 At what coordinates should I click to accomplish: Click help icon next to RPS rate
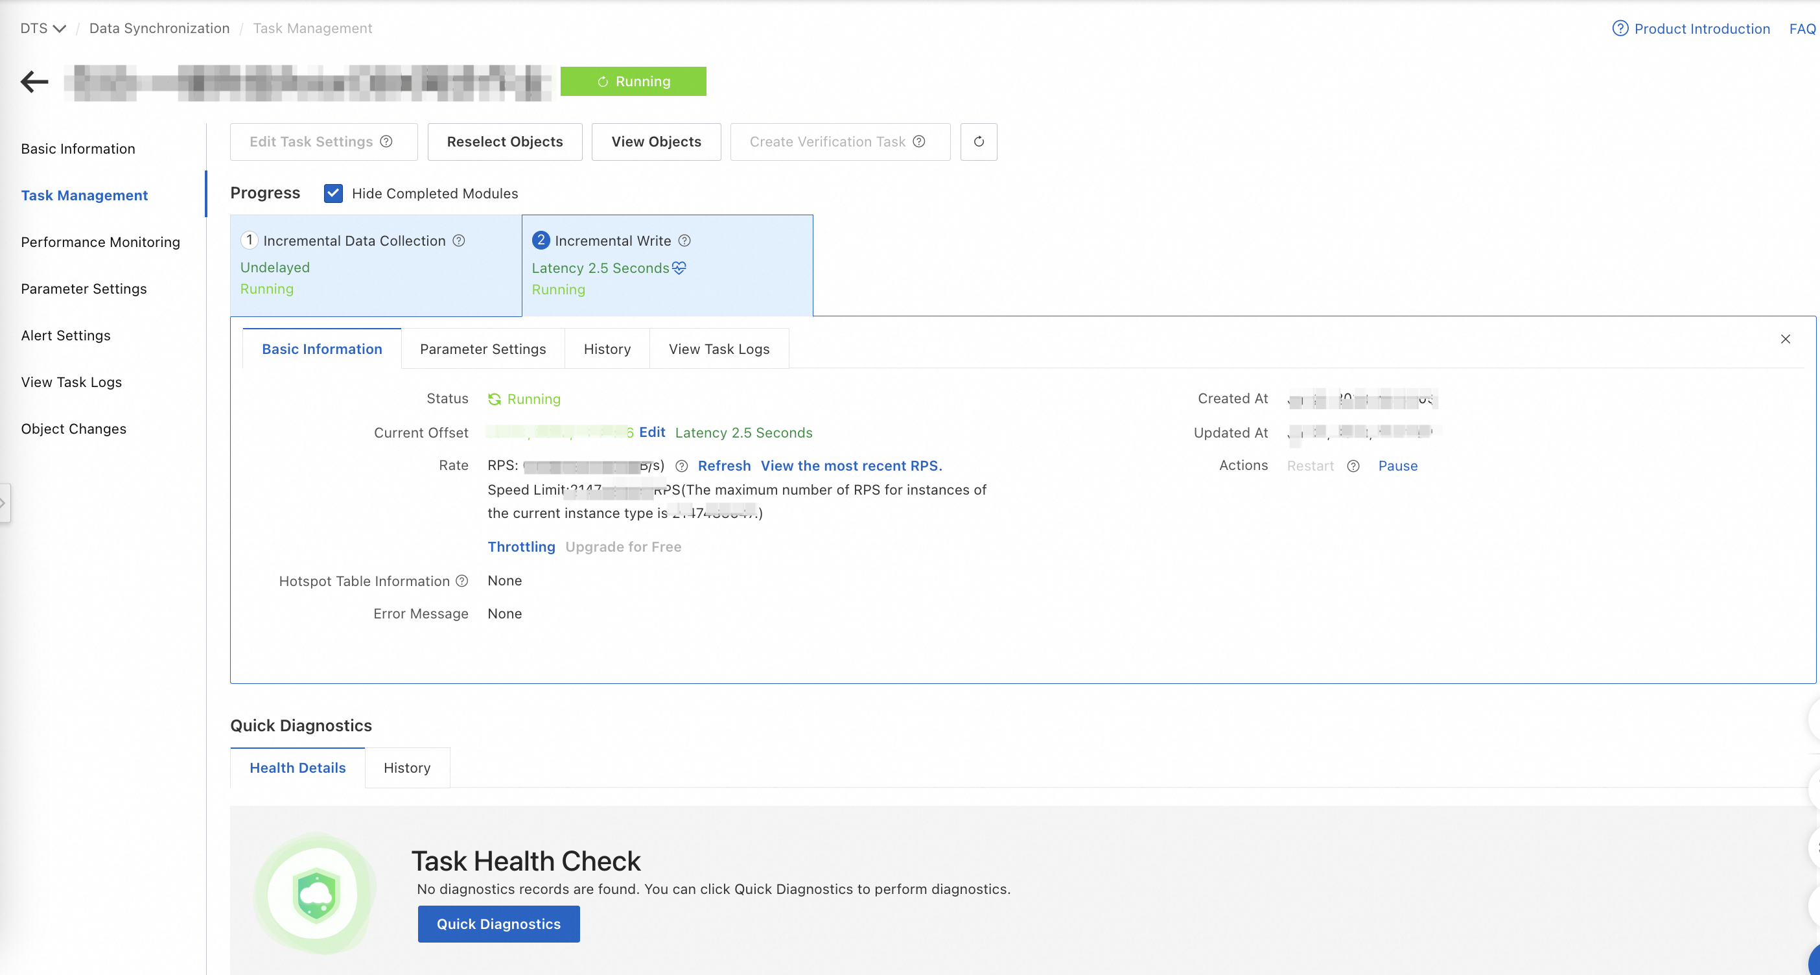681,466
